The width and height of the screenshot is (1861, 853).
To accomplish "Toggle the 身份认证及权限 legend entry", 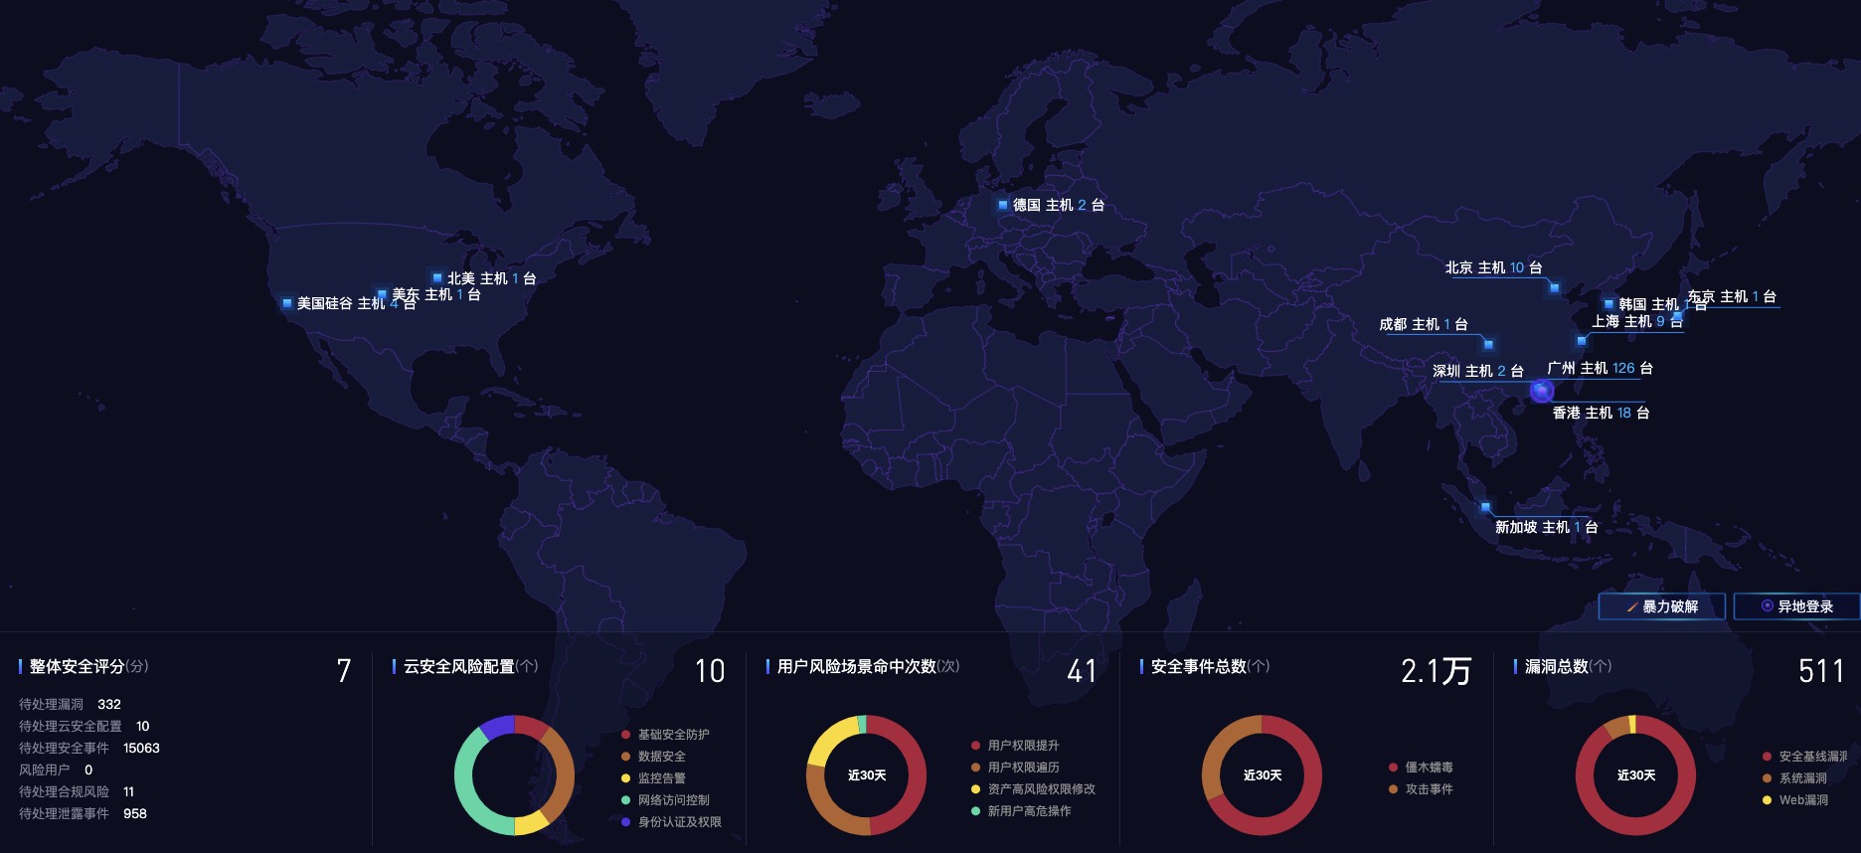I will 671,822.
